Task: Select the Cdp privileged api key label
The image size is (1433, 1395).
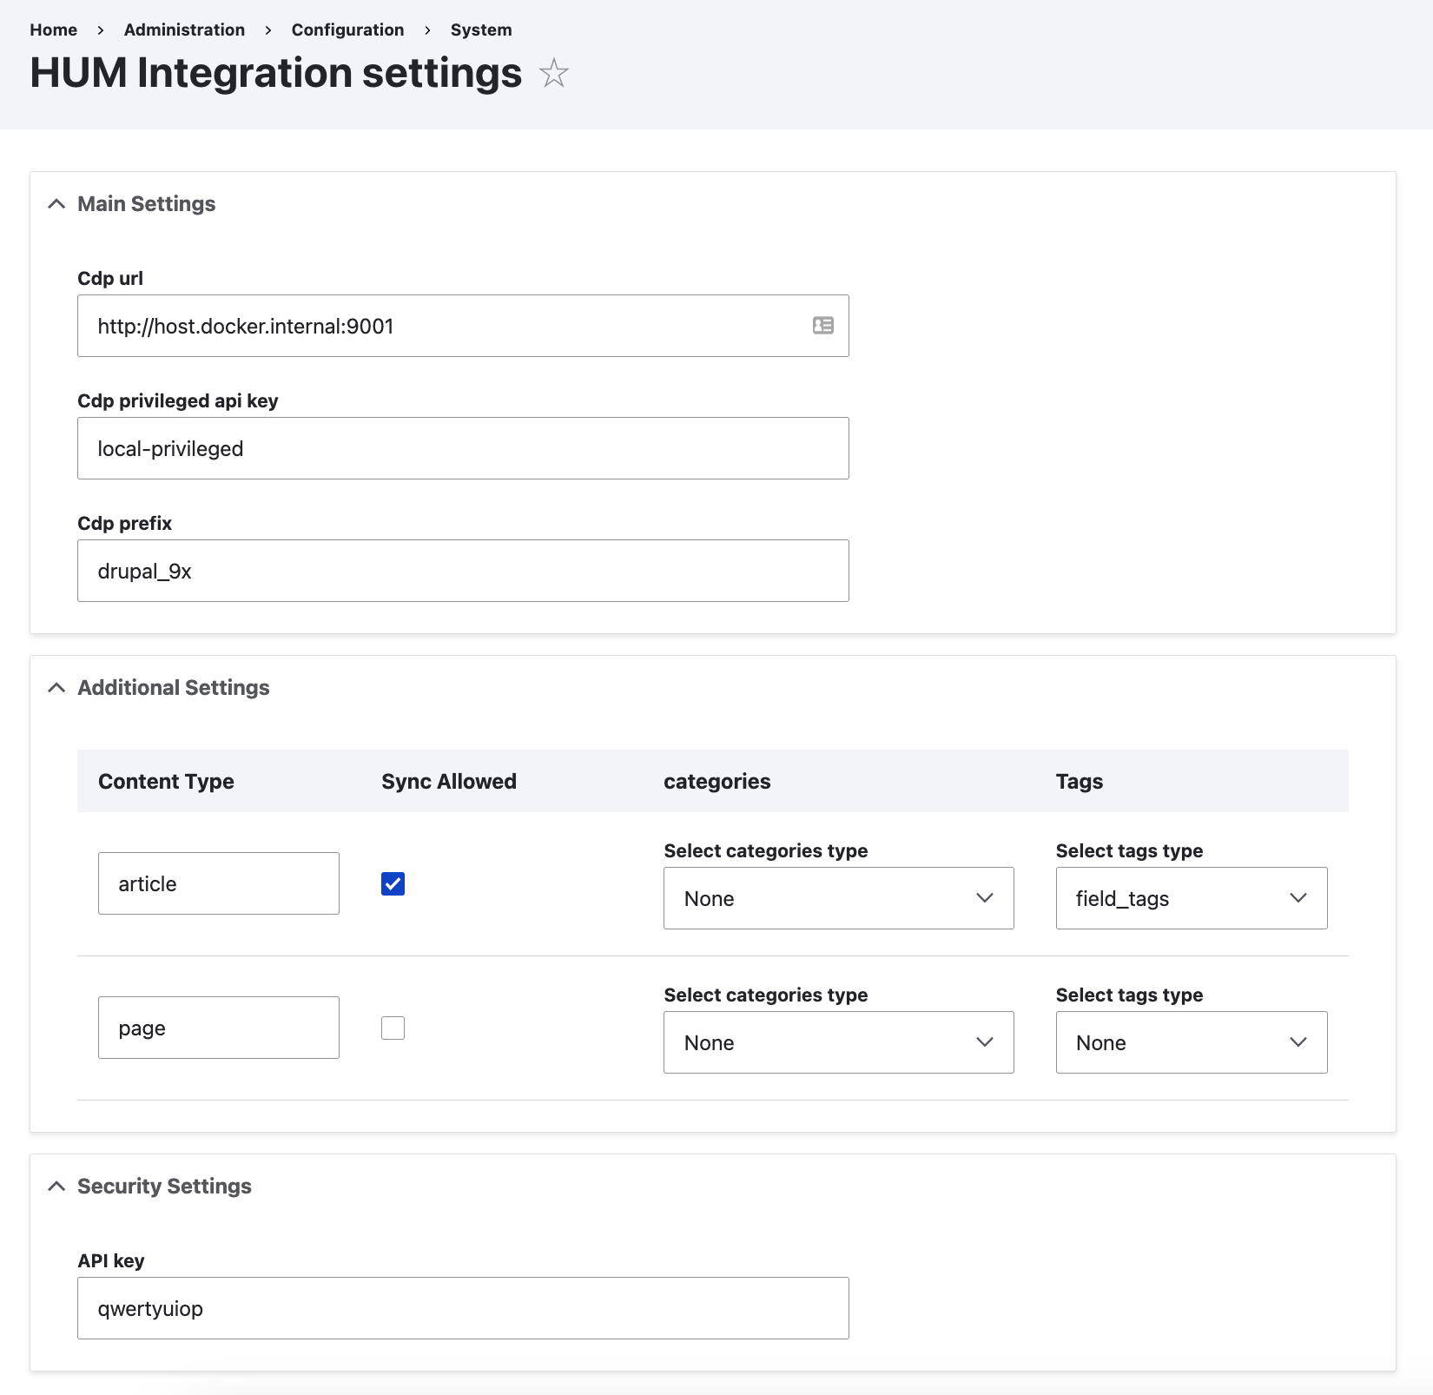Action: coord(178,401)
